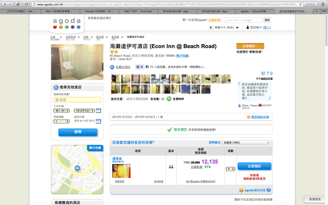Viewport: 328px width, 205px height.
Task: Click the two-person occupancy icon in room row
Action: point(171,167)
